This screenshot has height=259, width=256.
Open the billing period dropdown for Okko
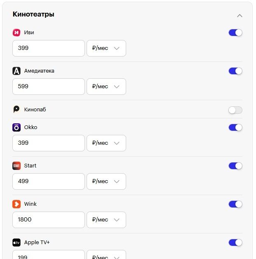(106, 143)
